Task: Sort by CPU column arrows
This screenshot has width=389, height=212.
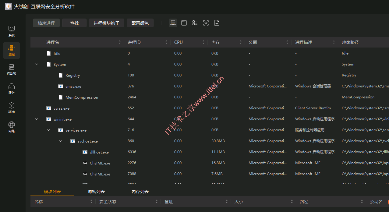Action: point(203,42)
